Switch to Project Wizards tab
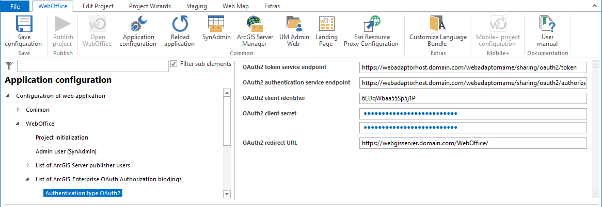 tap(150, 6)
